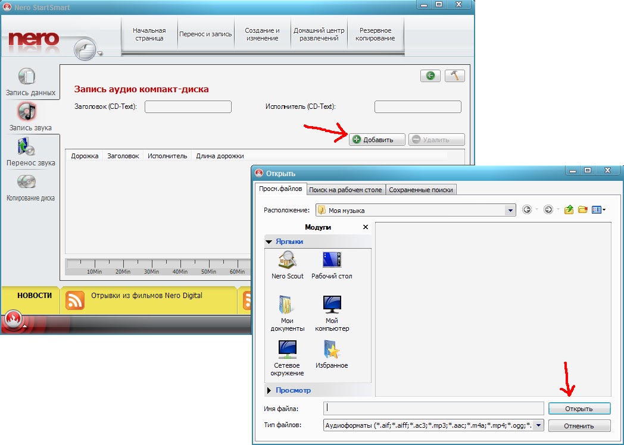
Task: Click the Дорожка column header
Action: pos(85,156)
